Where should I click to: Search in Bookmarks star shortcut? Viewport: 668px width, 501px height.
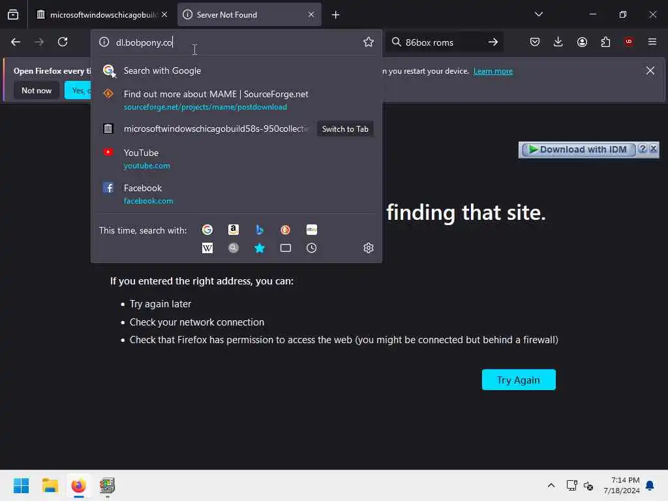pyautogui.click(x=260, y=248)
